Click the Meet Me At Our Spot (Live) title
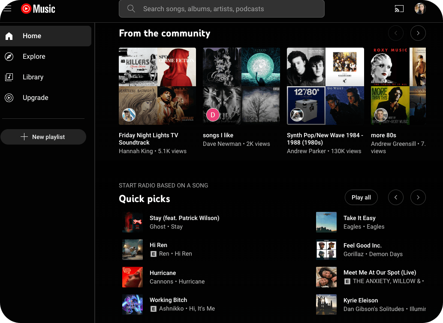Viewport: 443px width, 323px height. coord(380,273)
